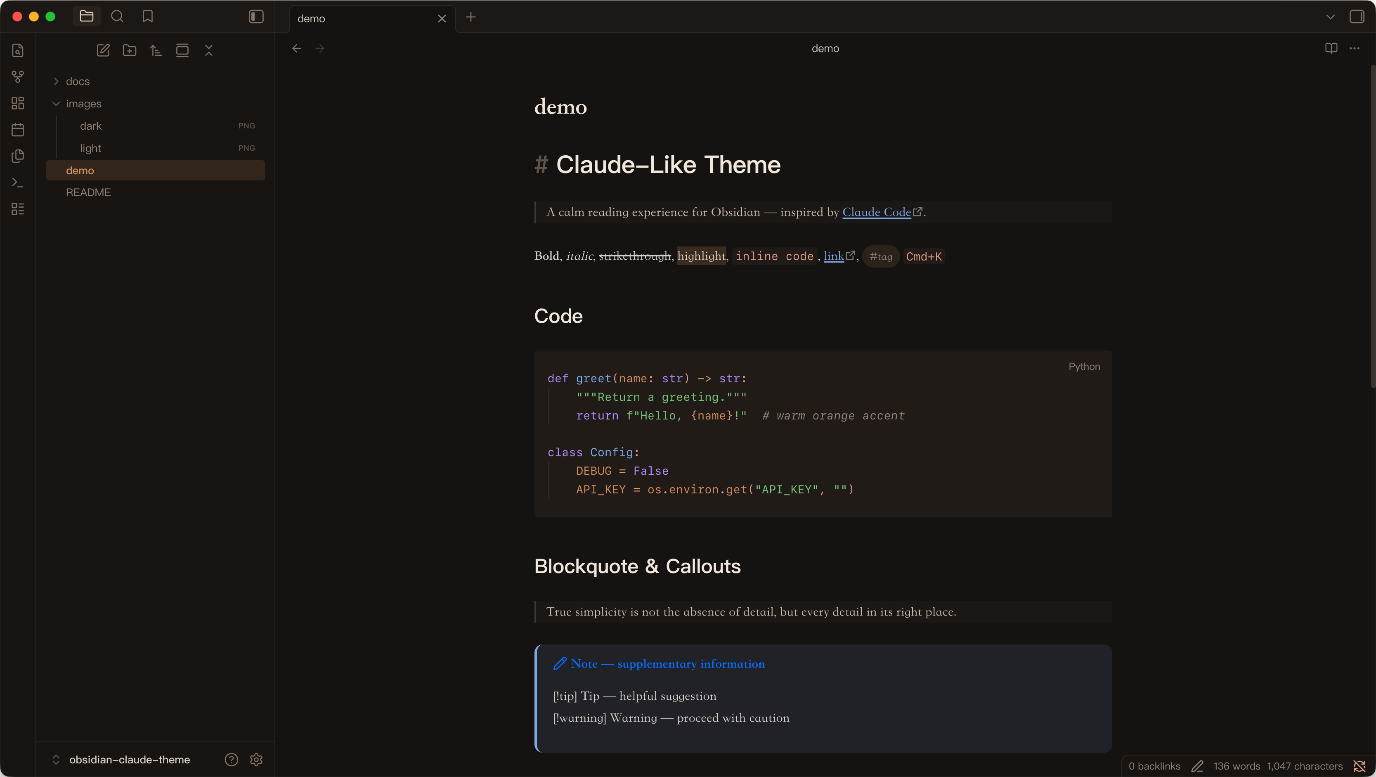The width and height of the screenshot is (1376, 777).
Task: Open the light PNG file
Action: (x=156, y=148)
